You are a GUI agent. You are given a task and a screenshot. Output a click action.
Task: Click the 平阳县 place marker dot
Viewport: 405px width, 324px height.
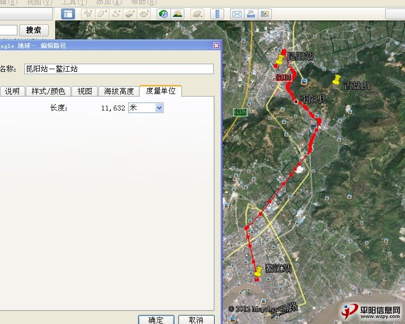296,102
